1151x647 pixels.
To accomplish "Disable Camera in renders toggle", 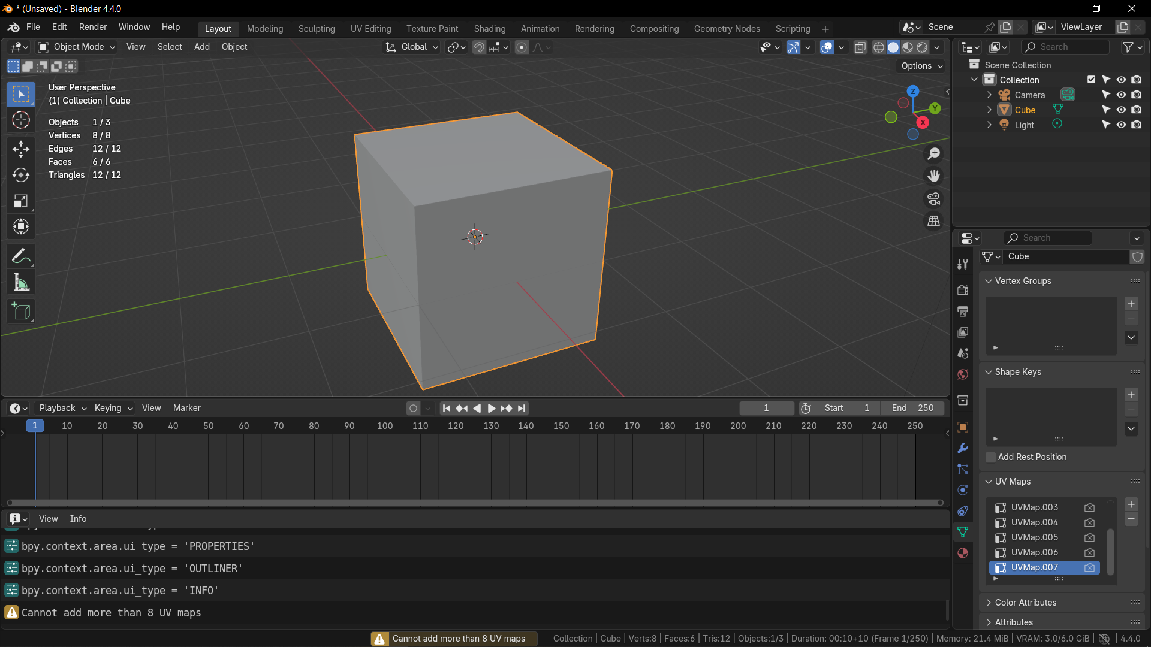I will [1137, 95].
